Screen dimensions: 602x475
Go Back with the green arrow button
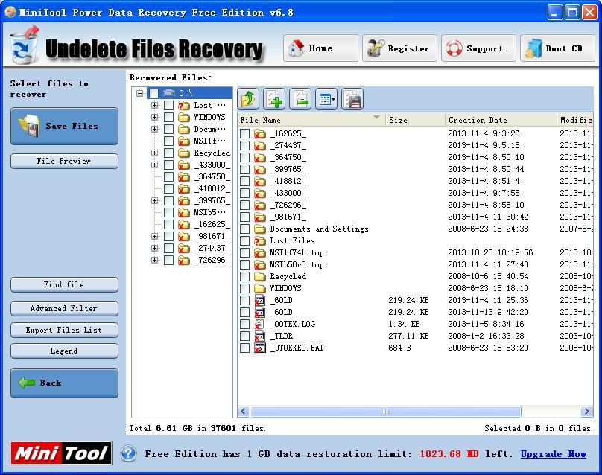pos(65,383)
